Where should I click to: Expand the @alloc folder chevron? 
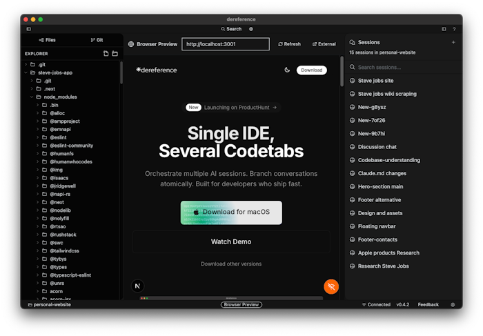point(37,113)
